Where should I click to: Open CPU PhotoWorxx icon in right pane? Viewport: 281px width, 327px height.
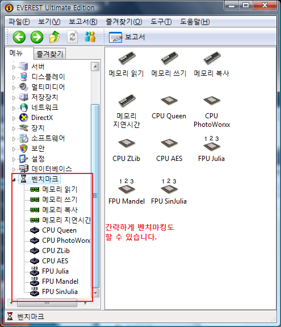coord(212,111)
